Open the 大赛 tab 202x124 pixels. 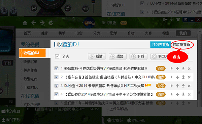point(148,33)
